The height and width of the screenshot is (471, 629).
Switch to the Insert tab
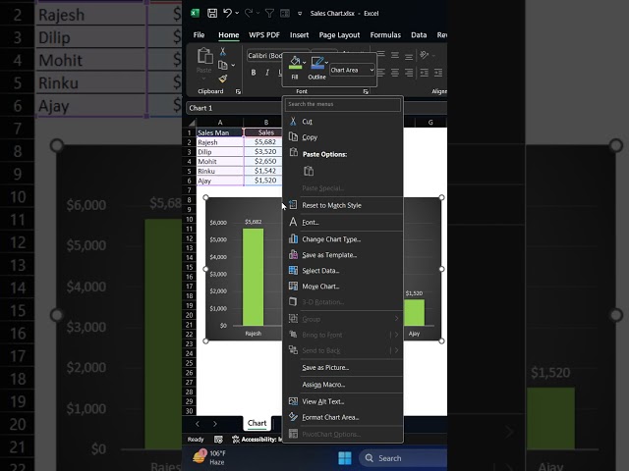[x=299, y=35]
